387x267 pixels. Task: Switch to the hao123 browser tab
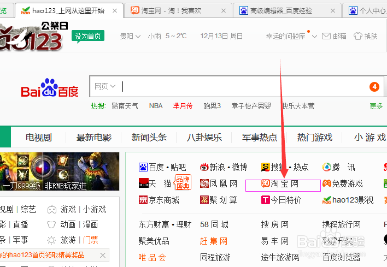click(69, 10)
